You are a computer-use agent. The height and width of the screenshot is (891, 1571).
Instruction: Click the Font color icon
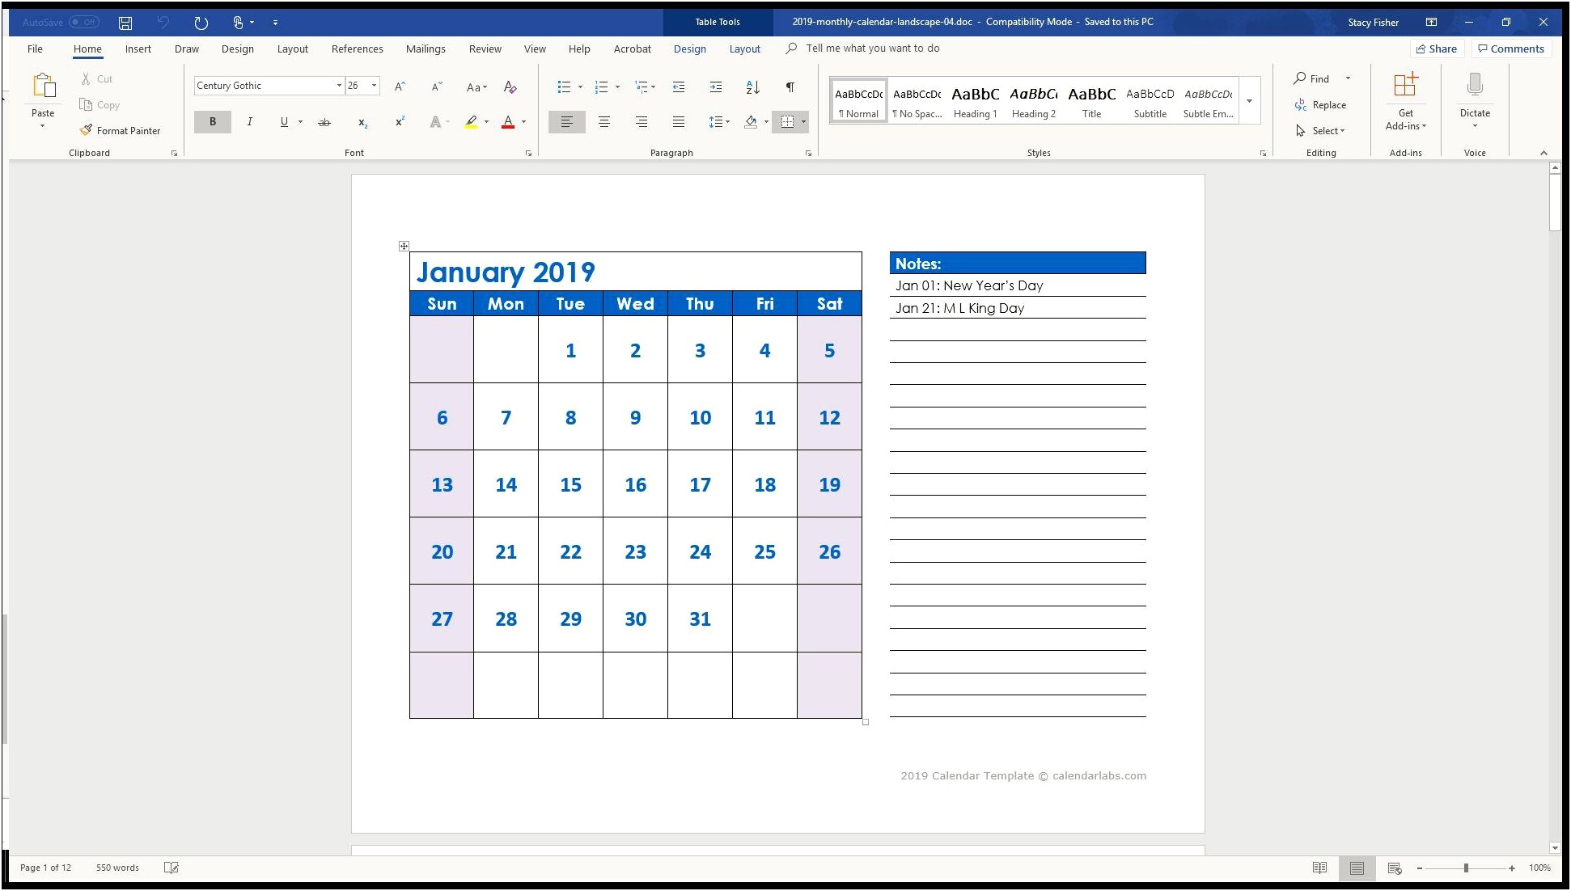click(x=507, y=122)
